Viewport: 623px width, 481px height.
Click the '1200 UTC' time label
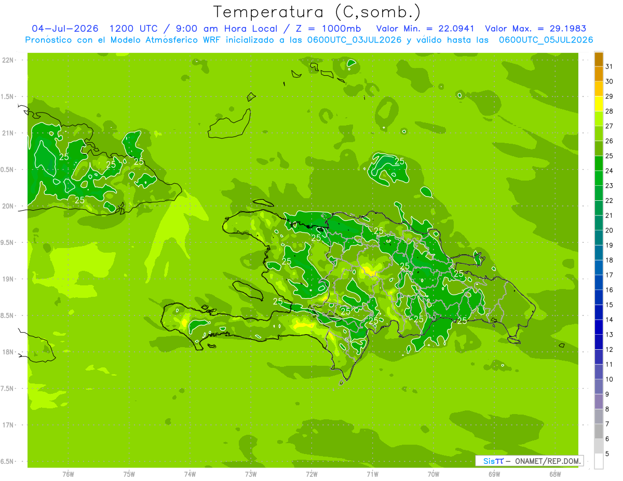134,29
